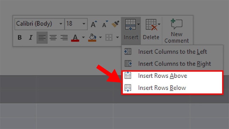Select the Format Painter brush icon

115,24
